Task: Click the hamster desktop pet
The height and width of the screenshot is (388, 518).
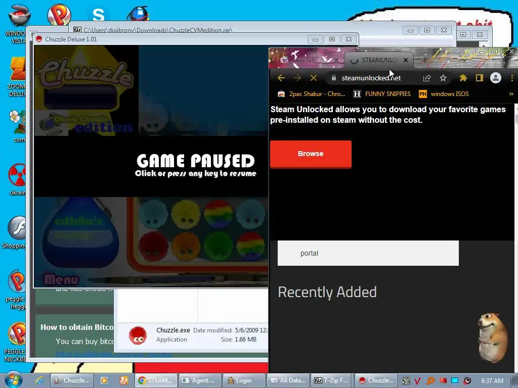Action: coord(493,337)
